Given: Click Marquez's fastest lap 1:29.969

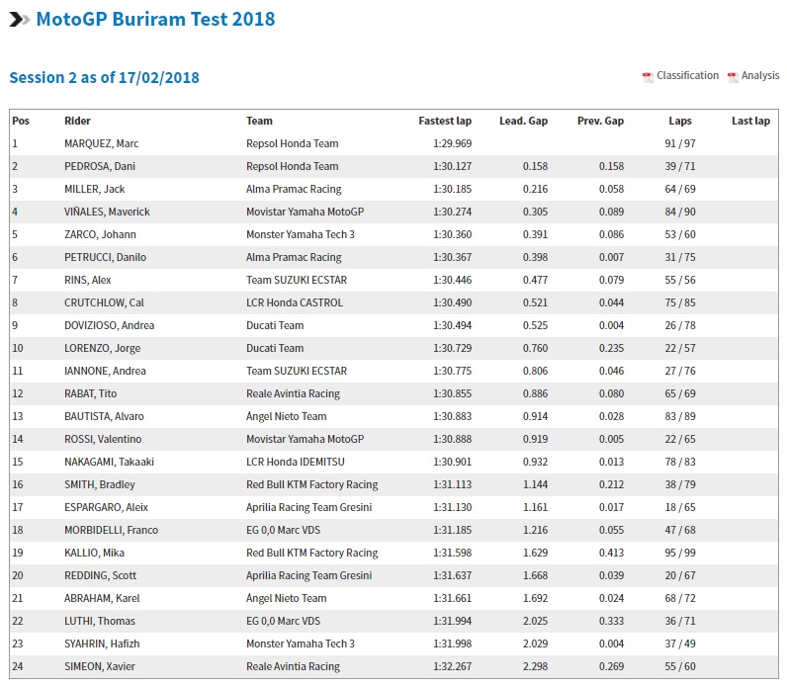Looking at the screenshot, I should [452, 143].
